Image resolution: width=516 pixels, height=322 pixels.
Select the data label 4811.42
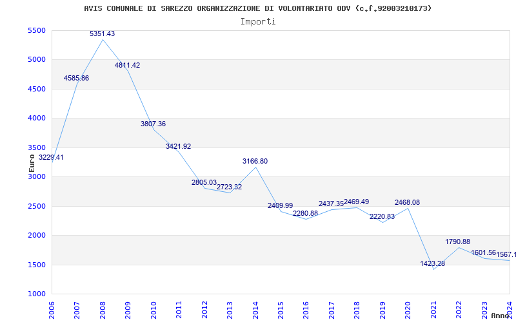pos(127,66)
